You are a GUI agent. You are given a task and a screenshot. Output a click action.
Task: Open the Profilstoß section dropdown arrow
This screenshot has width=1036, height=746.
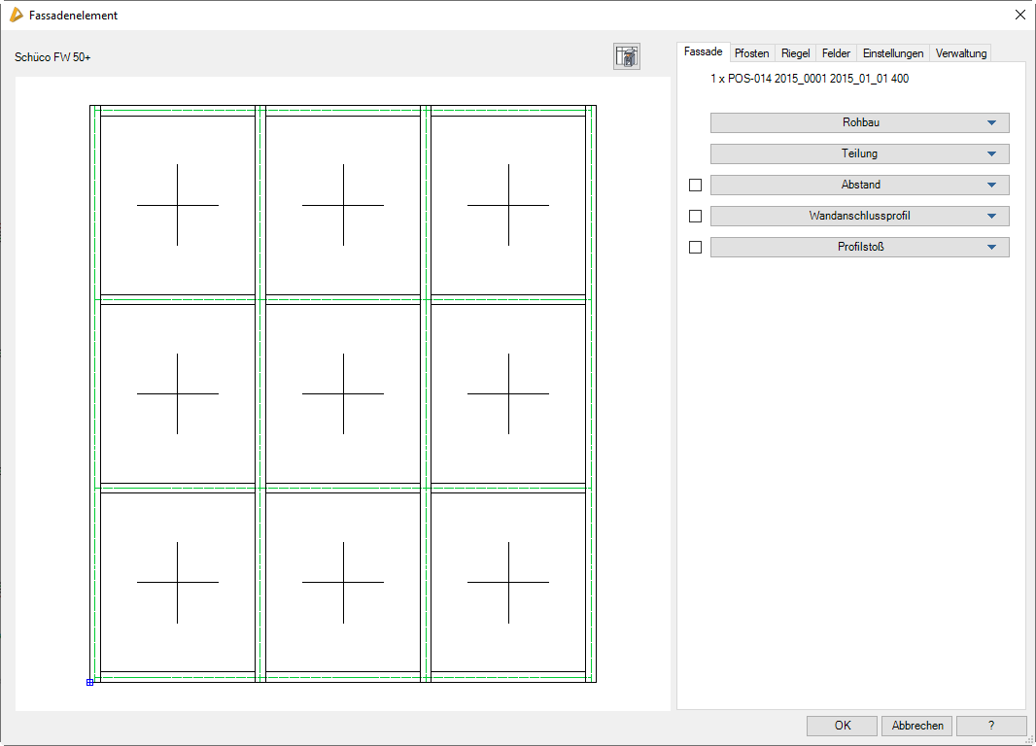tap(991, 247)
